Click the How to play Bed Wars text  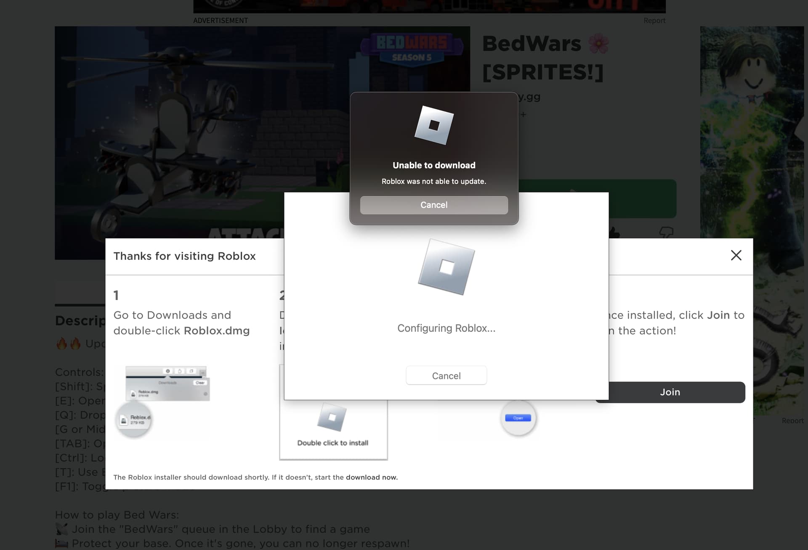pyautogui.click(x=117, y=515)
